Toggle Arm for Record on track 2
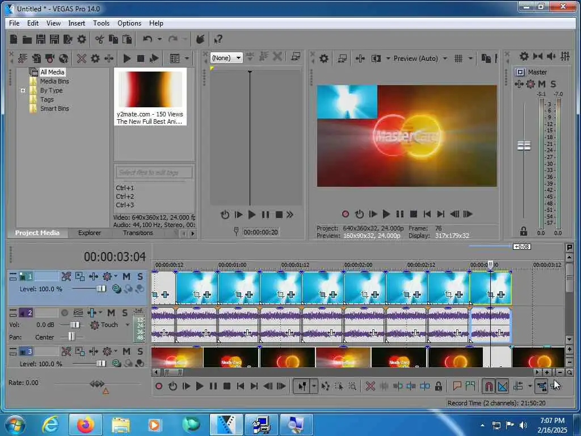The image size is (581, 436). click(65, 313)
